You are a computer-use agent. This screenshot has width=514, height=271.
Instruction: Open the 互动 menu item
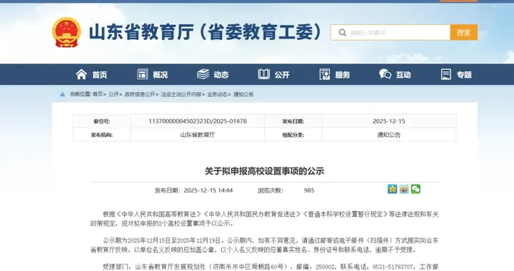click(403, 75)
